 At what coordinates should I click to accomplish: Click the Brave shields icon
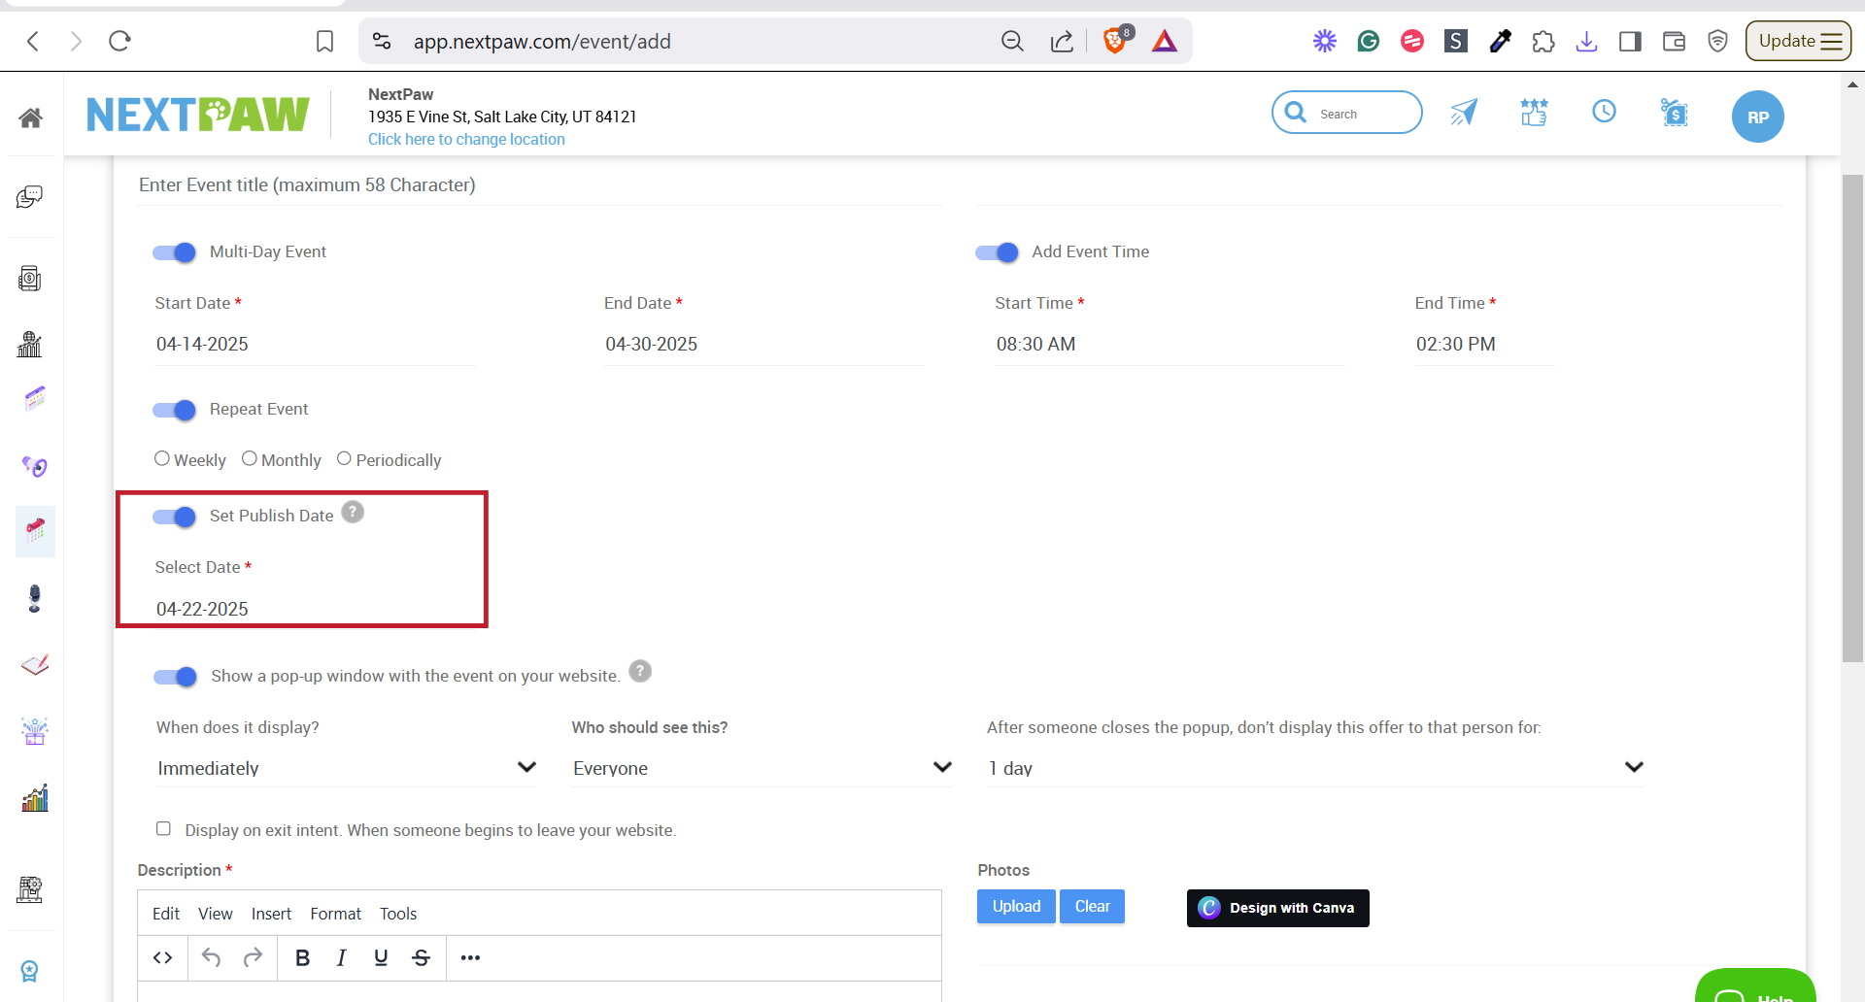1116,41
